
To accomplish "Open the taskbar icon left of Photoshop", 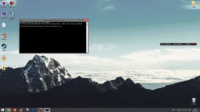I will 28,110.
